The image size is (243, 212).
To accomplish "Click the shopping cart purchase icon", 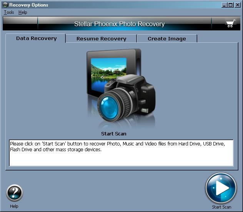I will (230, 24).
